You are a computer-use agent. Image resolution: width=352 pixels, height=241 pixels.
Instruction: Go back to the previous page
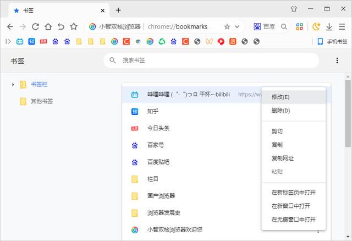[x=10, y=27]
